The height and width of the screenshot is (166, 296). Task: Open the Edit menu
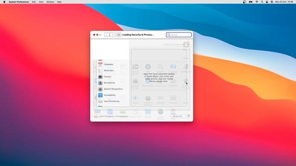click(34, 2)
